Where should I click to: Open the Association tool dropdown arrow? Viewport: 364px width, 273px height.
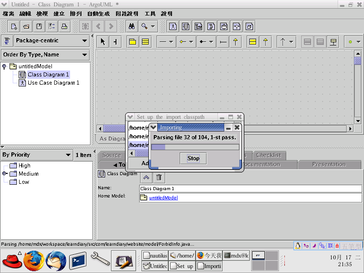pos(172,42)
